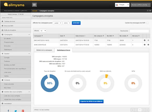Screen dimensions: 152x112
Task: Open the Juillet month dropdown
Action: coord(58,23)
